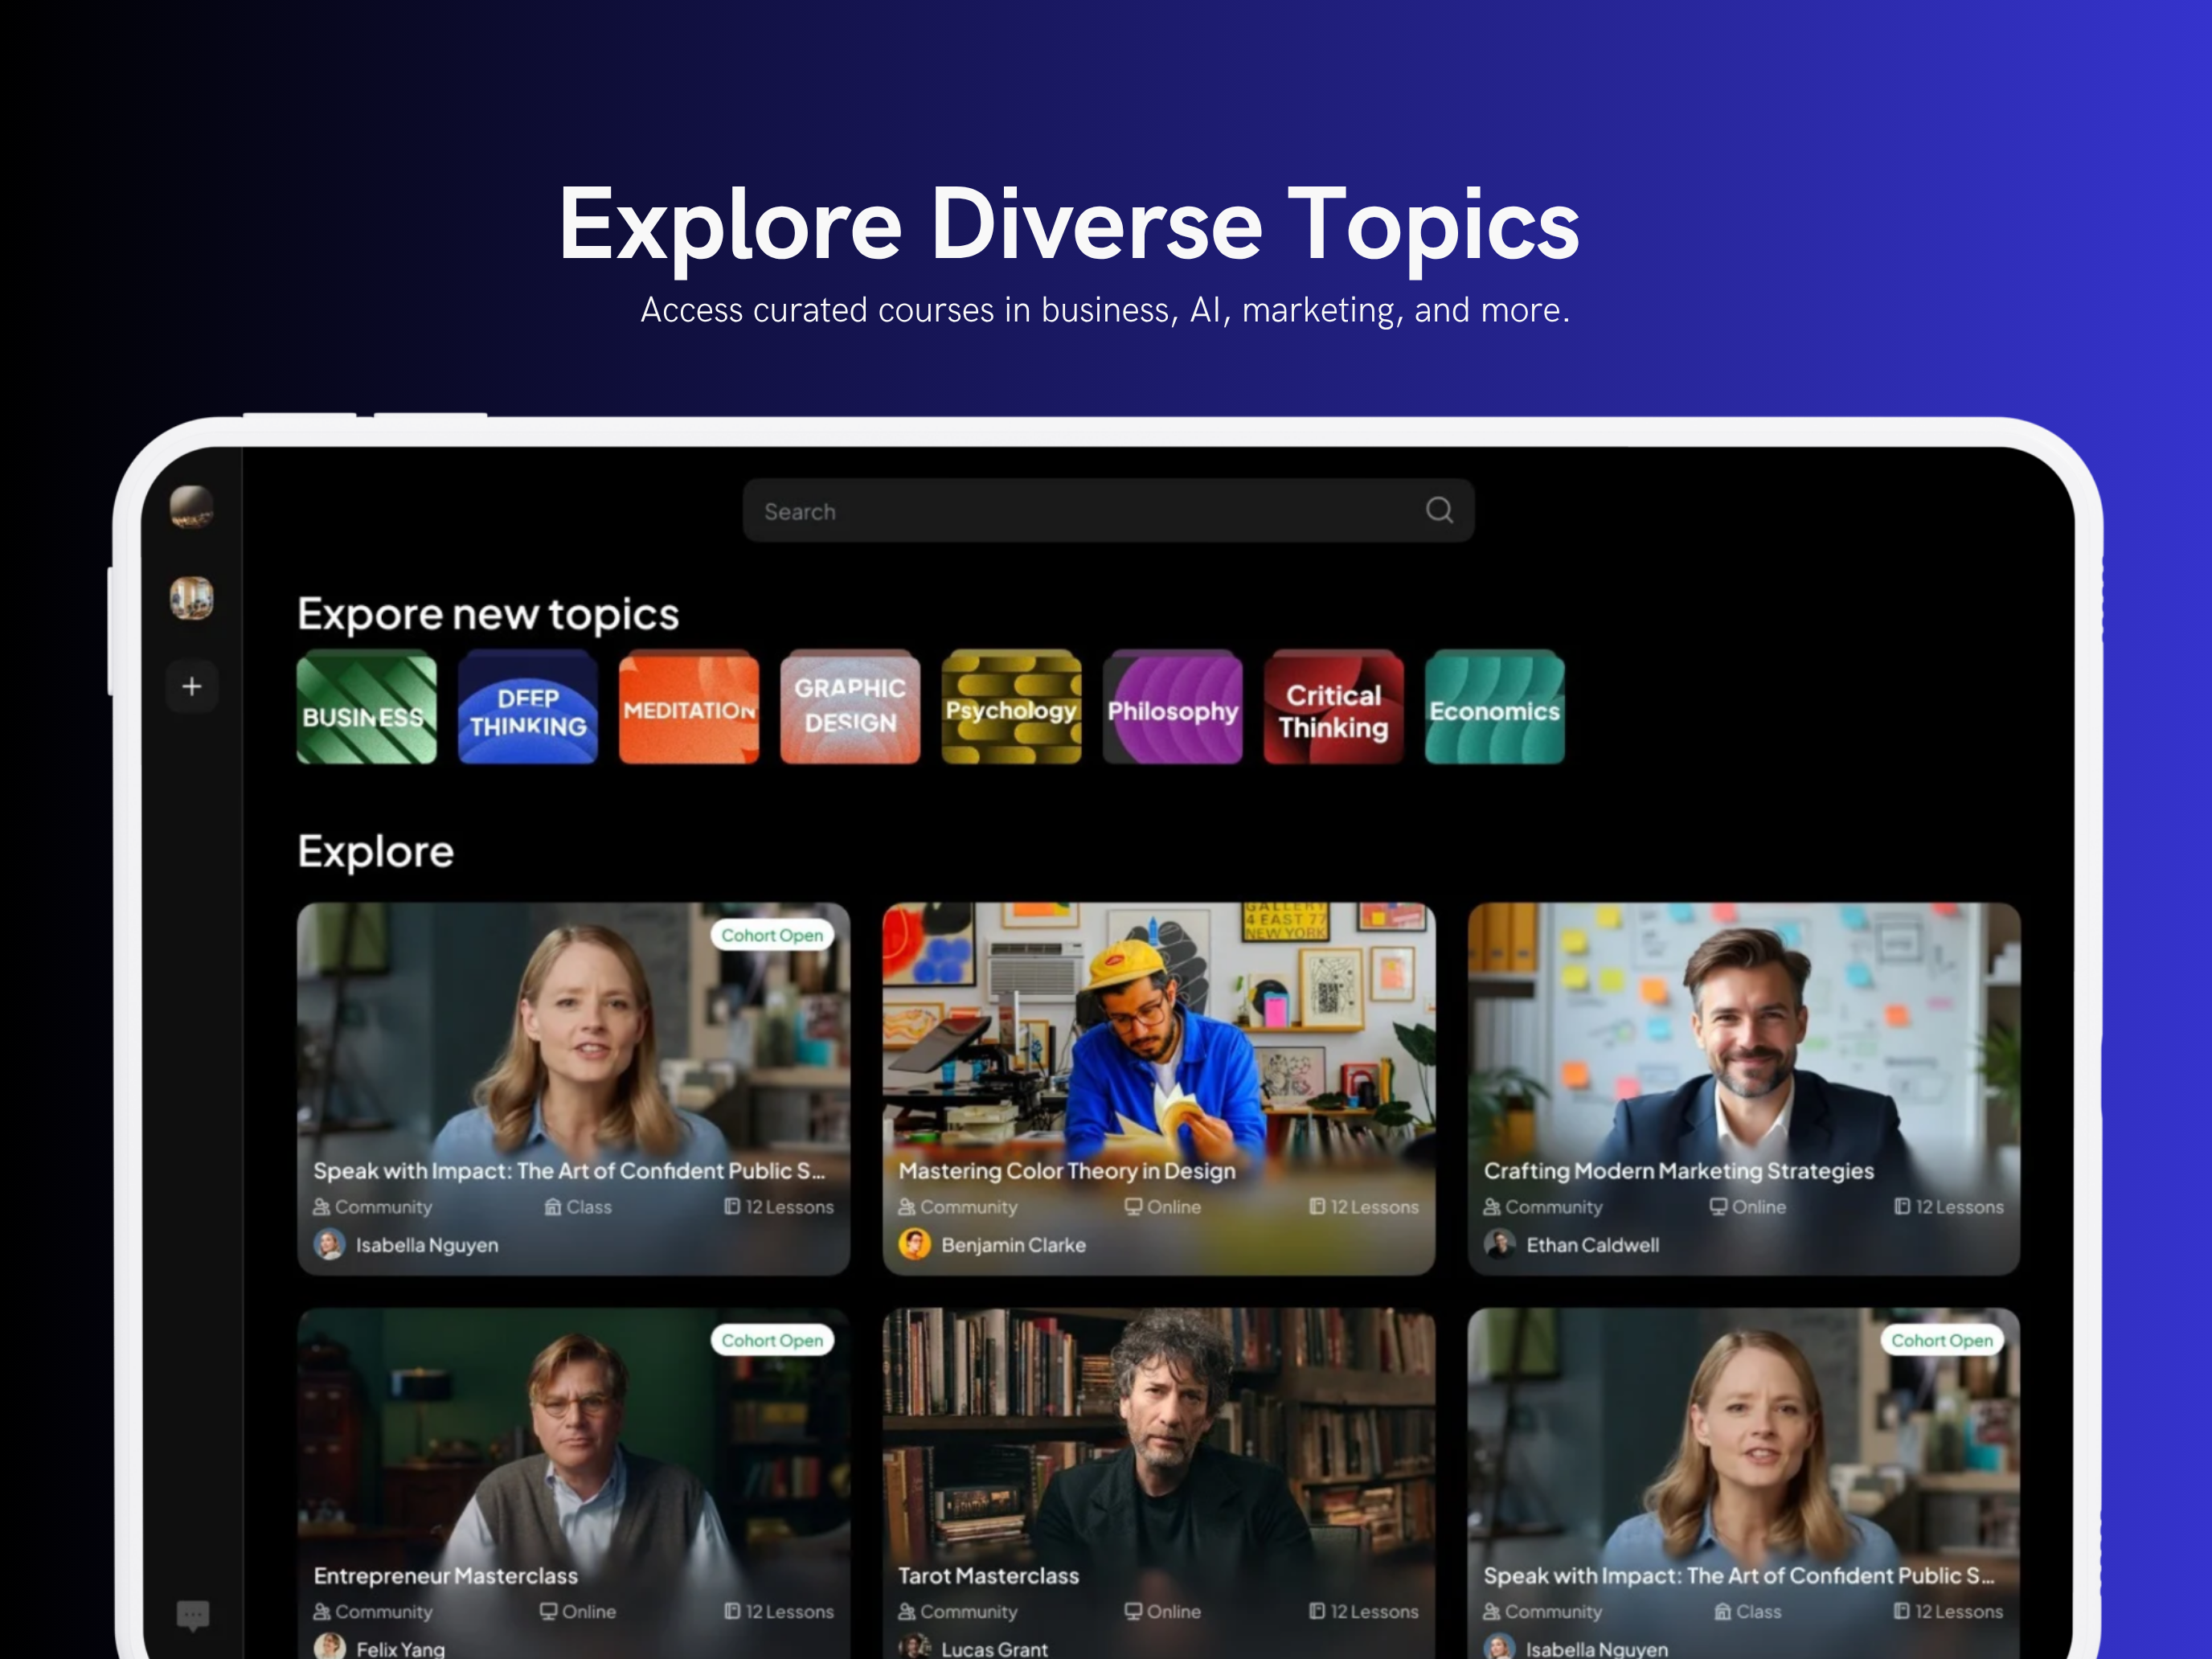Click 12 Lessons icon on first Speak with Impact card

[x=732, y=1207]
